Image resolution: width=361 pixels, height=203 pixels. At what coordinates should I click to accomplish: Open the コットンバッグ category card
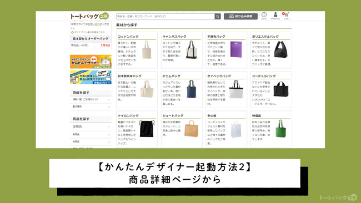[137, 50]
